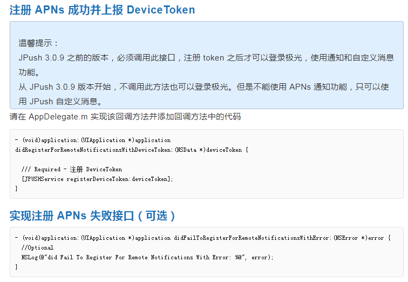Click the text 功能。 in the tip box

(29, 72)
